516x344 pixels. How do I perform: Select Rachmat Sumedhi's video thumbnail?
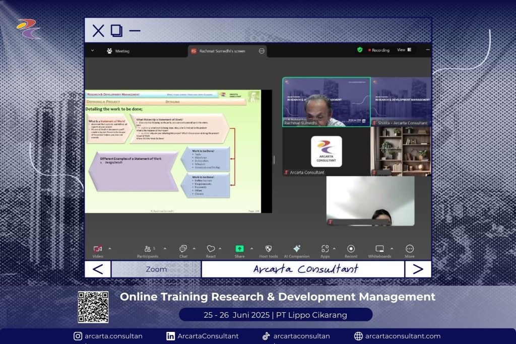click(x=326, y=102)
